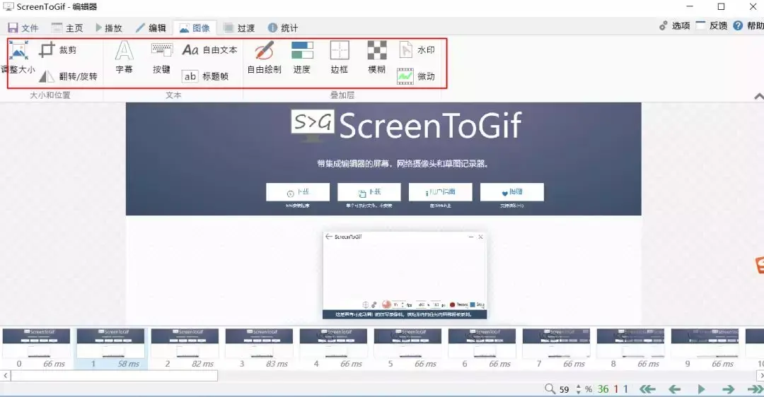Open the 统计 statistics tab
764x397 pixels.
tap(283, 28)
